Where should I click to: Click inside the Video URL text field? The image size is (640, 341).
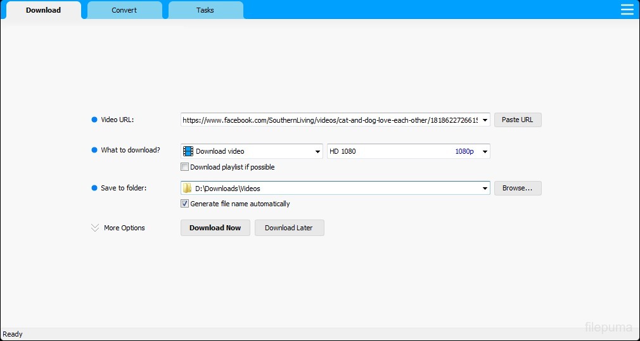tap(330, 120)
